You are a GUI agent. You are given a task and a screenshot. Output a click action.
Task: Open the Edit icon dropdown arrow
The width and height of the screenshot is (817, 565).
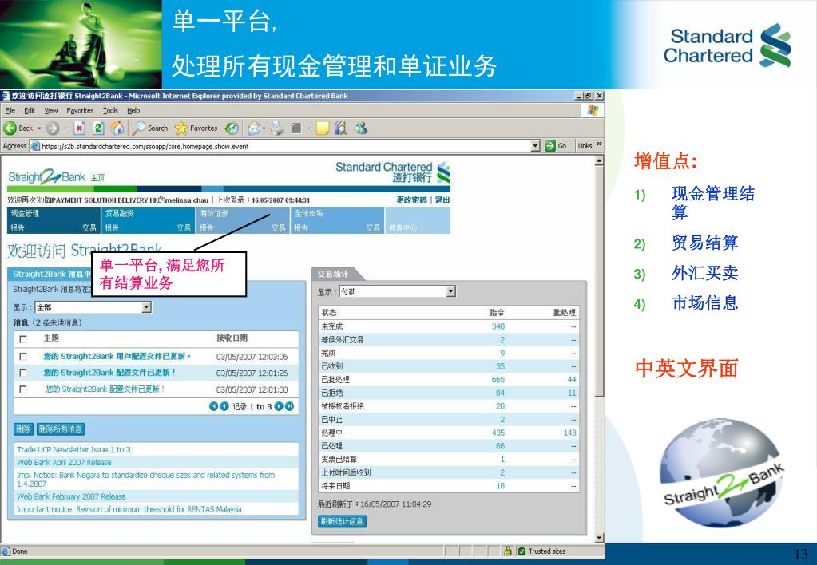coord(309,128)
